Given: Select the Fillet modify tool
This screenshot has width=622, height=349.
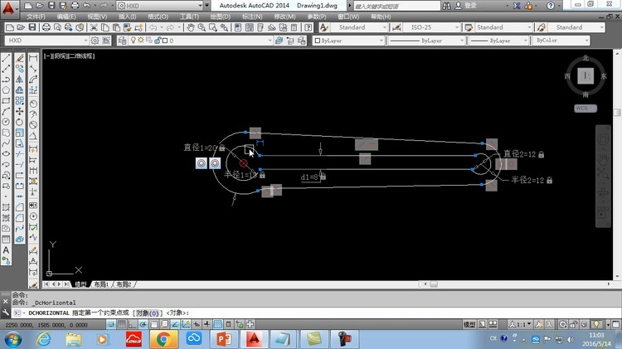Looking at the screenshot, I should click(x=19, y=218).
